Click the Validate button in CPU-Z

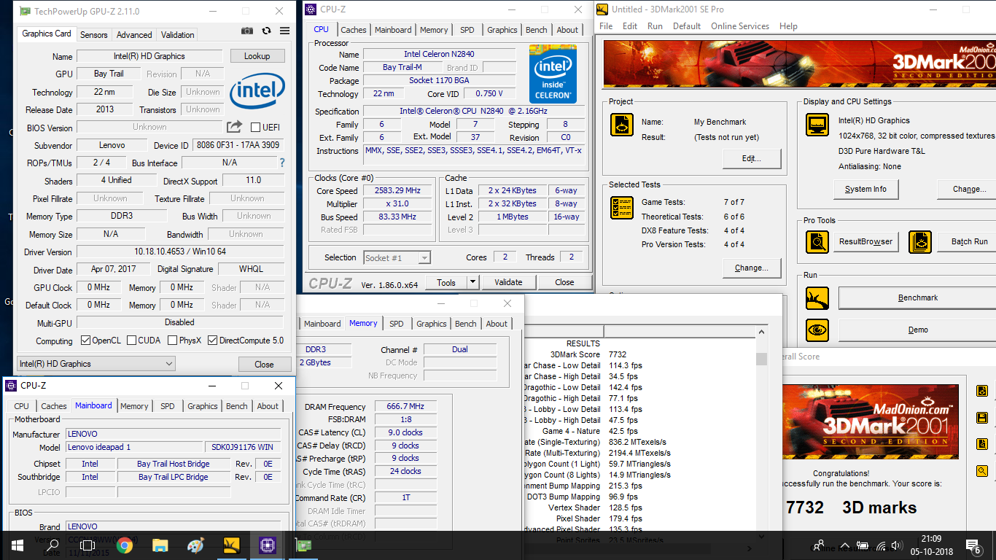[x=508, y=282]
